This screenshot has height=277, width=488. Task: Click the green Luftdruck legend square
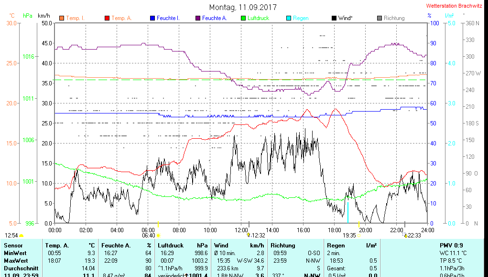pos(243,18)
